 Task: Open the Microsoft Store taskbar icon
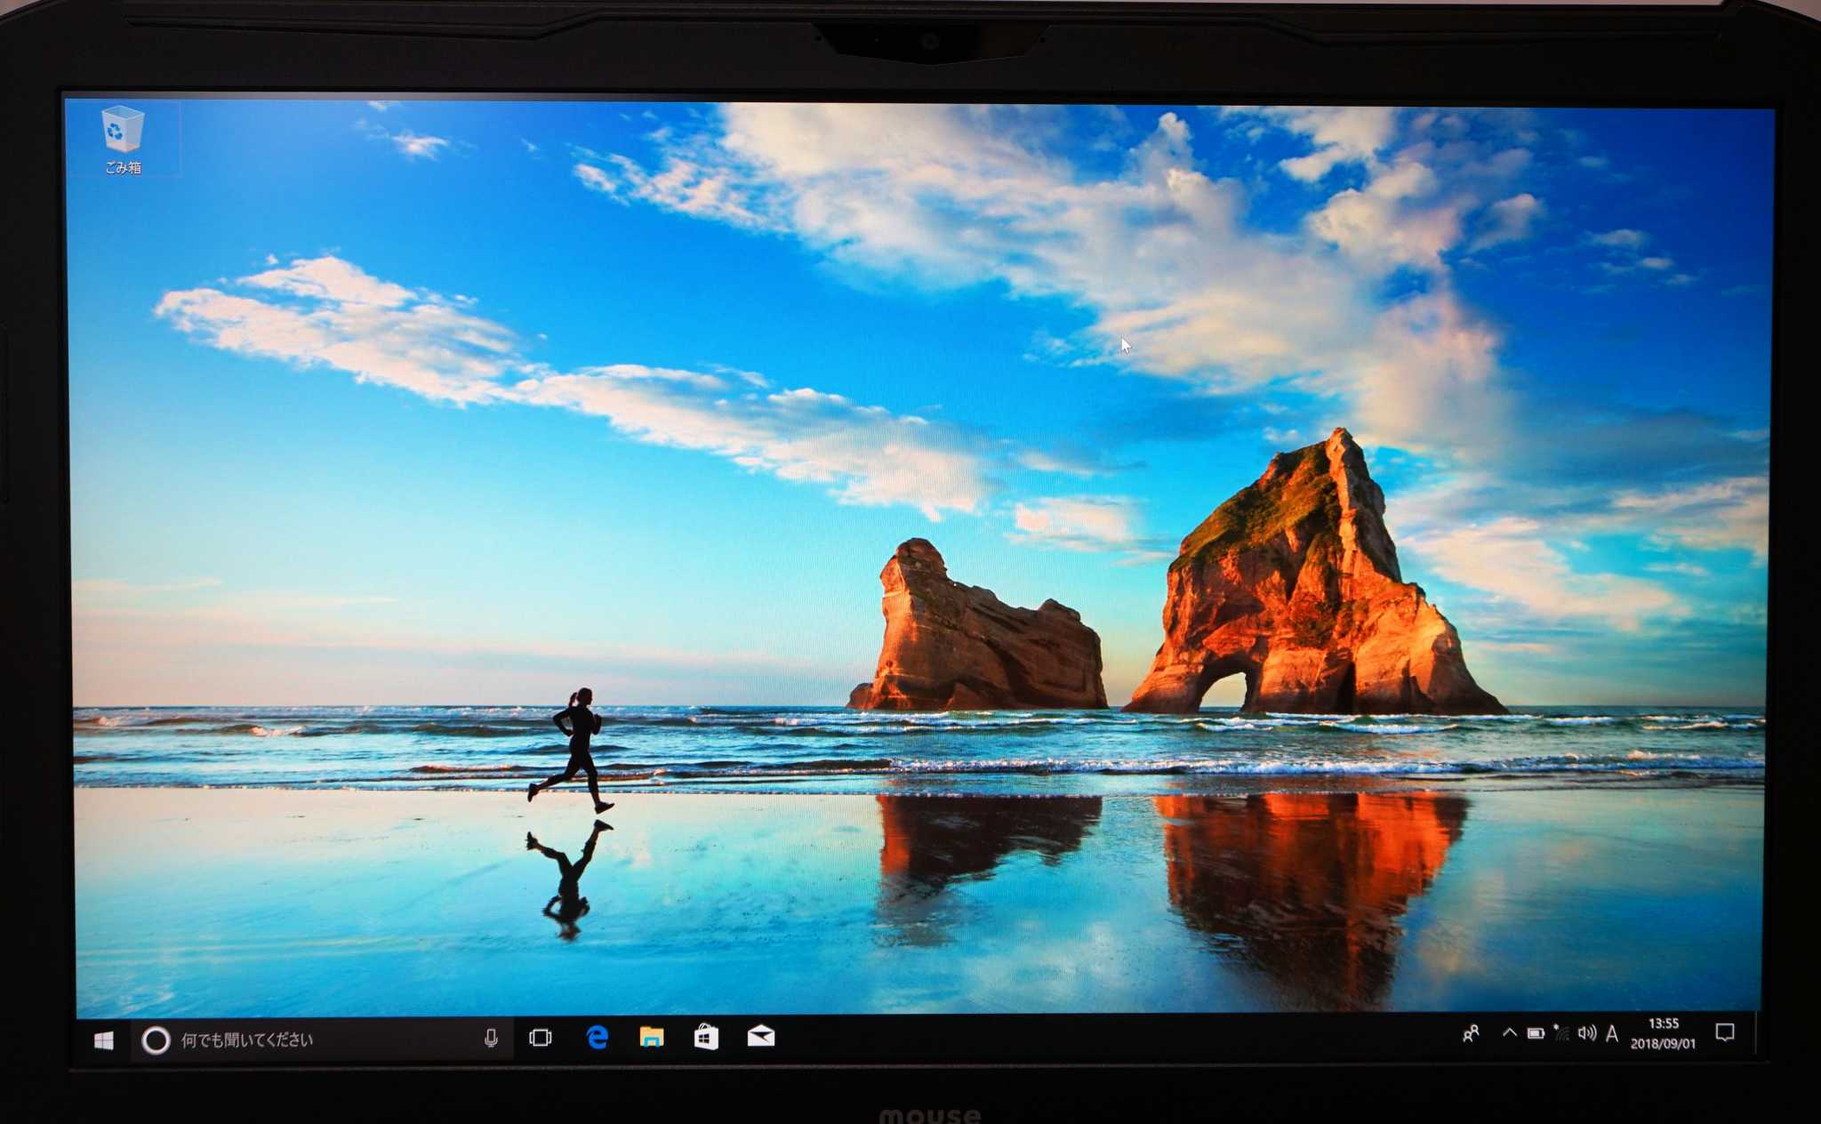(x=706, y=1037)
